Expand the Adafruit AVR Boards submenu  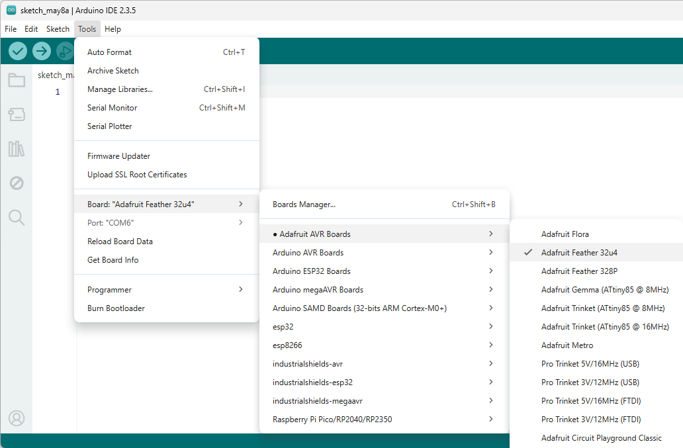tap(384, 234)
